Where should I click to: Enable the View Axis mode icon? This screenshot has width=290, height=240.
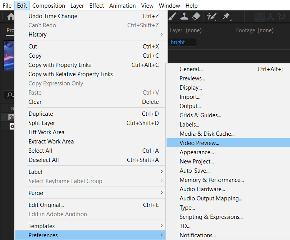[282, 17]
